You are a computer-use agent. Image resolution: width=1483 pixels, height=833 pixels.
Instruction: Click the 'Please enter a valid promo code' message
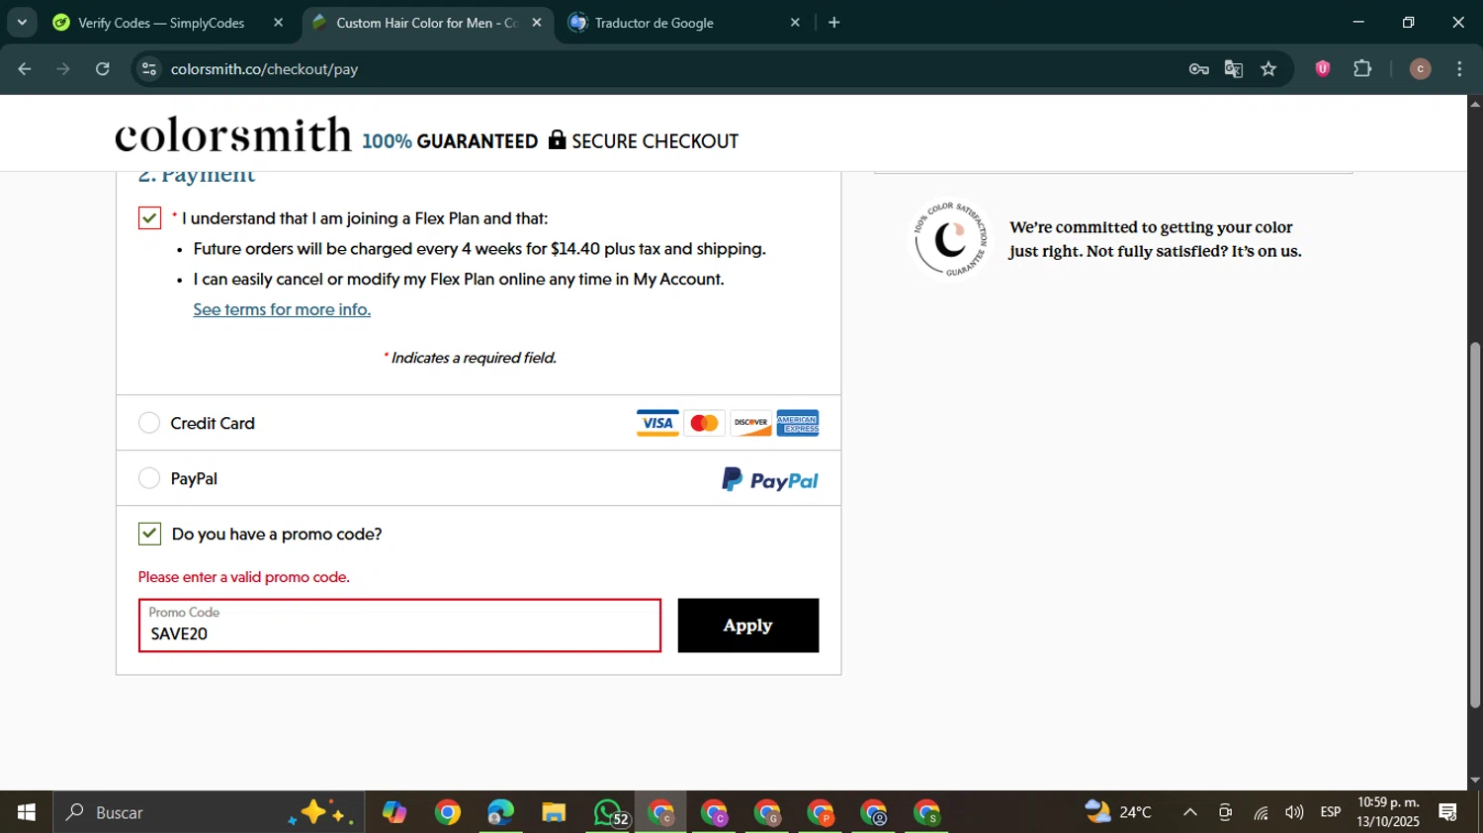[x=244, y=577]
